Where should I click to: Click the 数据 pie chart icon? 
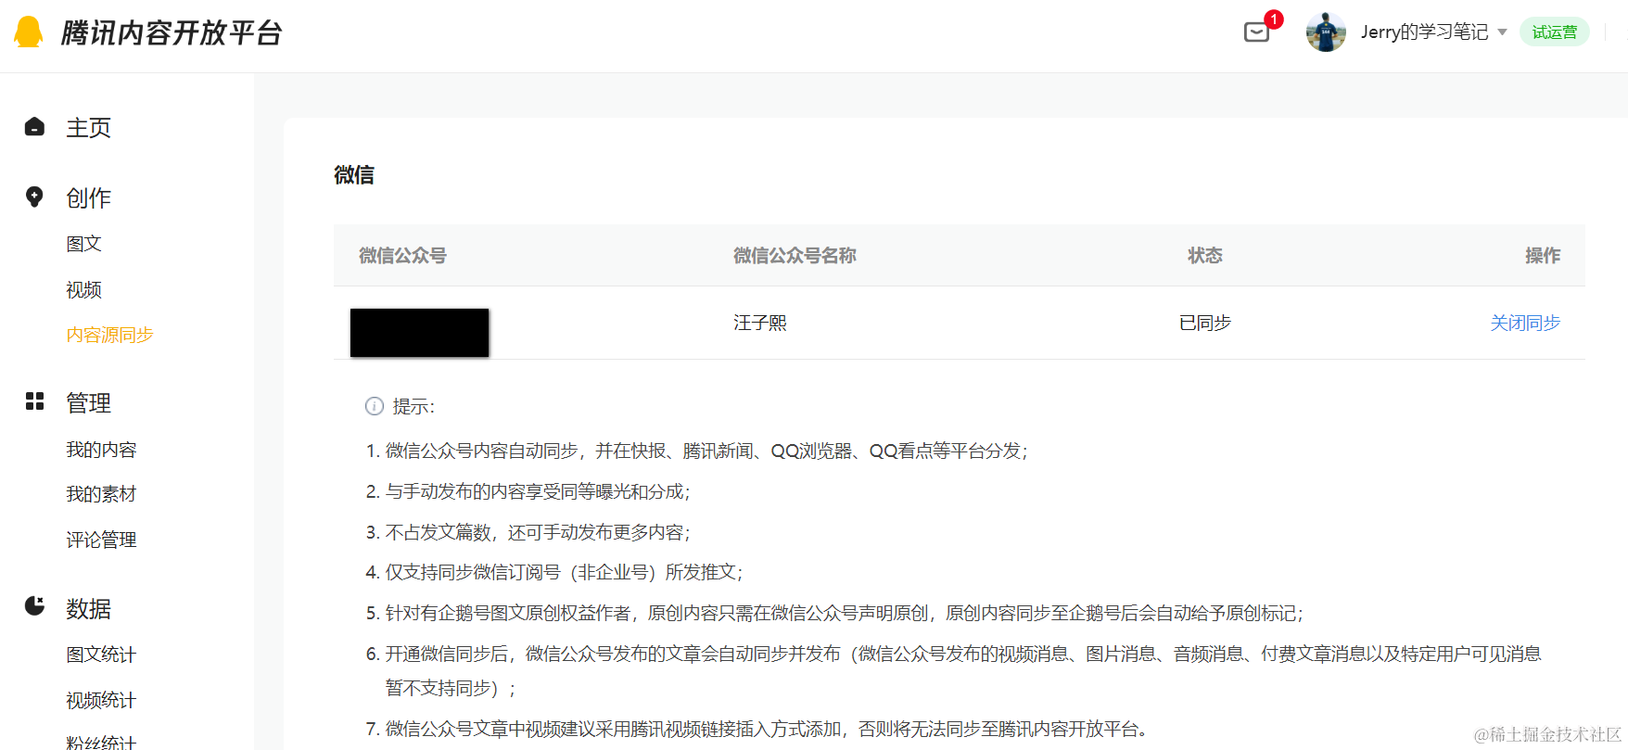tap(34, 606)
